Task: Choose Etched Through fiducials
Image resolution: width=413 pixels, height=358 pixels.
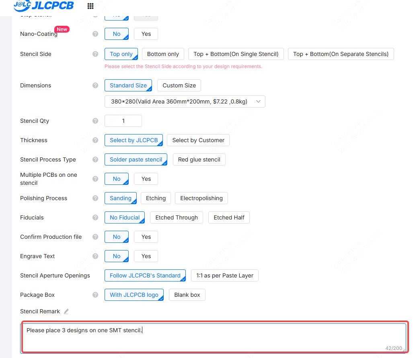Action: click(x=177, y=217)
